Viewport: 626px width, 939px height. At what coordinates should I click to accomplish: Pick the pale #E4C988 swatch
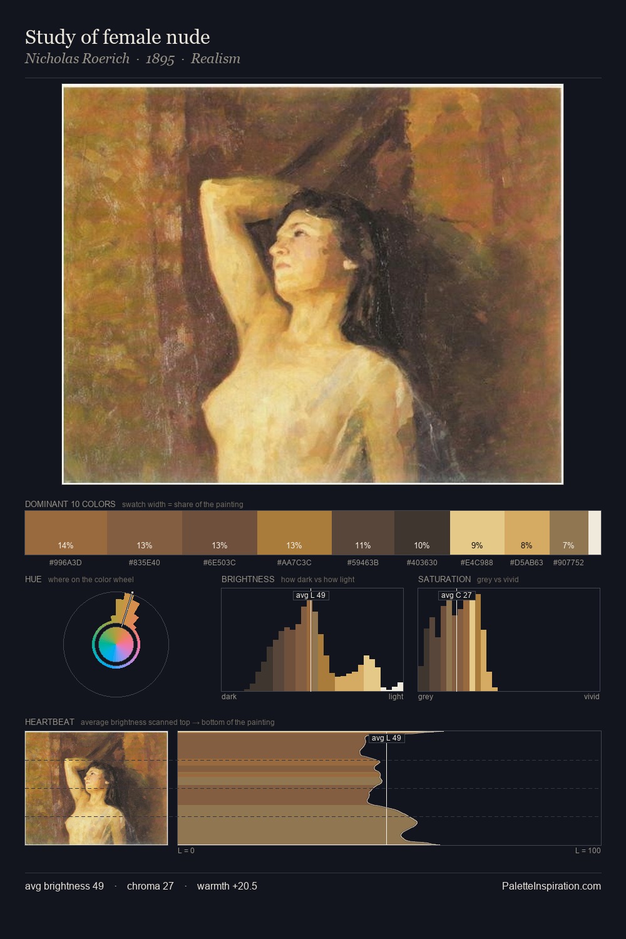[x=477, y=533]
